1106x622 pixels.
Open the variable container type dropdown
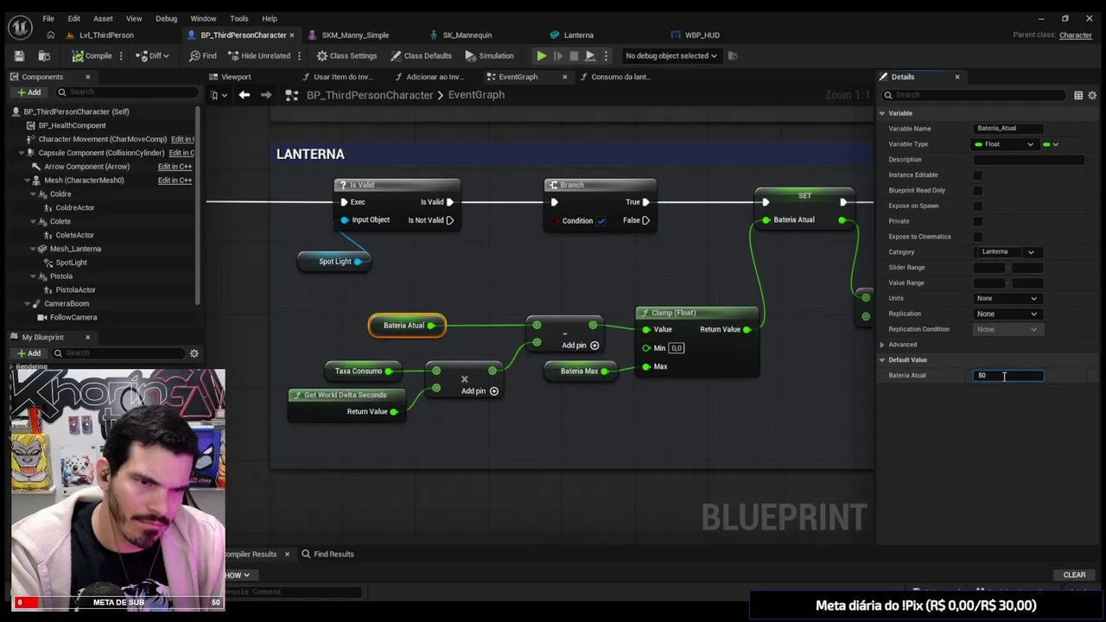(x=1051, y=144)
